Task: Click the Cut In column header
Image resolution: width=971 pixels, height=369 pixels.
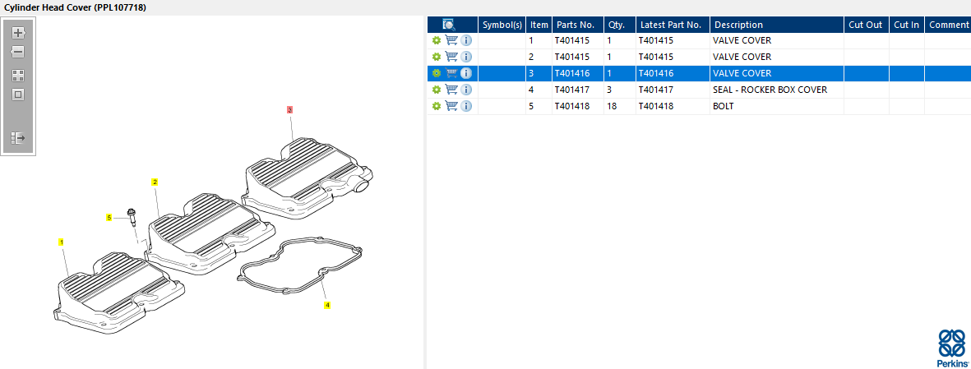Action: point(907,25)
